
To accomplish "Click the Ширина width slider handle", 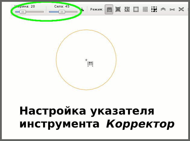I will coord(23,12).
